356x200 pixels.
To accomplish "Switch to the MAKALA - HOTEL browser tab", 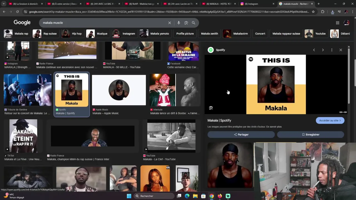I will [219, 4].
